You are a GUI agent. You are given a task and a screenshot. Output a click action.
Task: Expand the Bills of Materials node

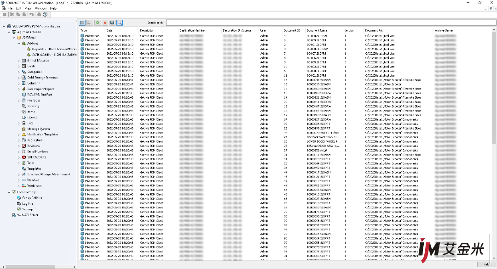click(19, 61)
